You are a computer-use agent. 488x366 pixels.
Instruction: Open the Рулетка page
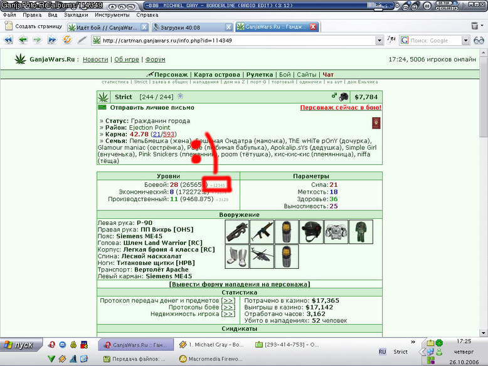pos(260,75)
